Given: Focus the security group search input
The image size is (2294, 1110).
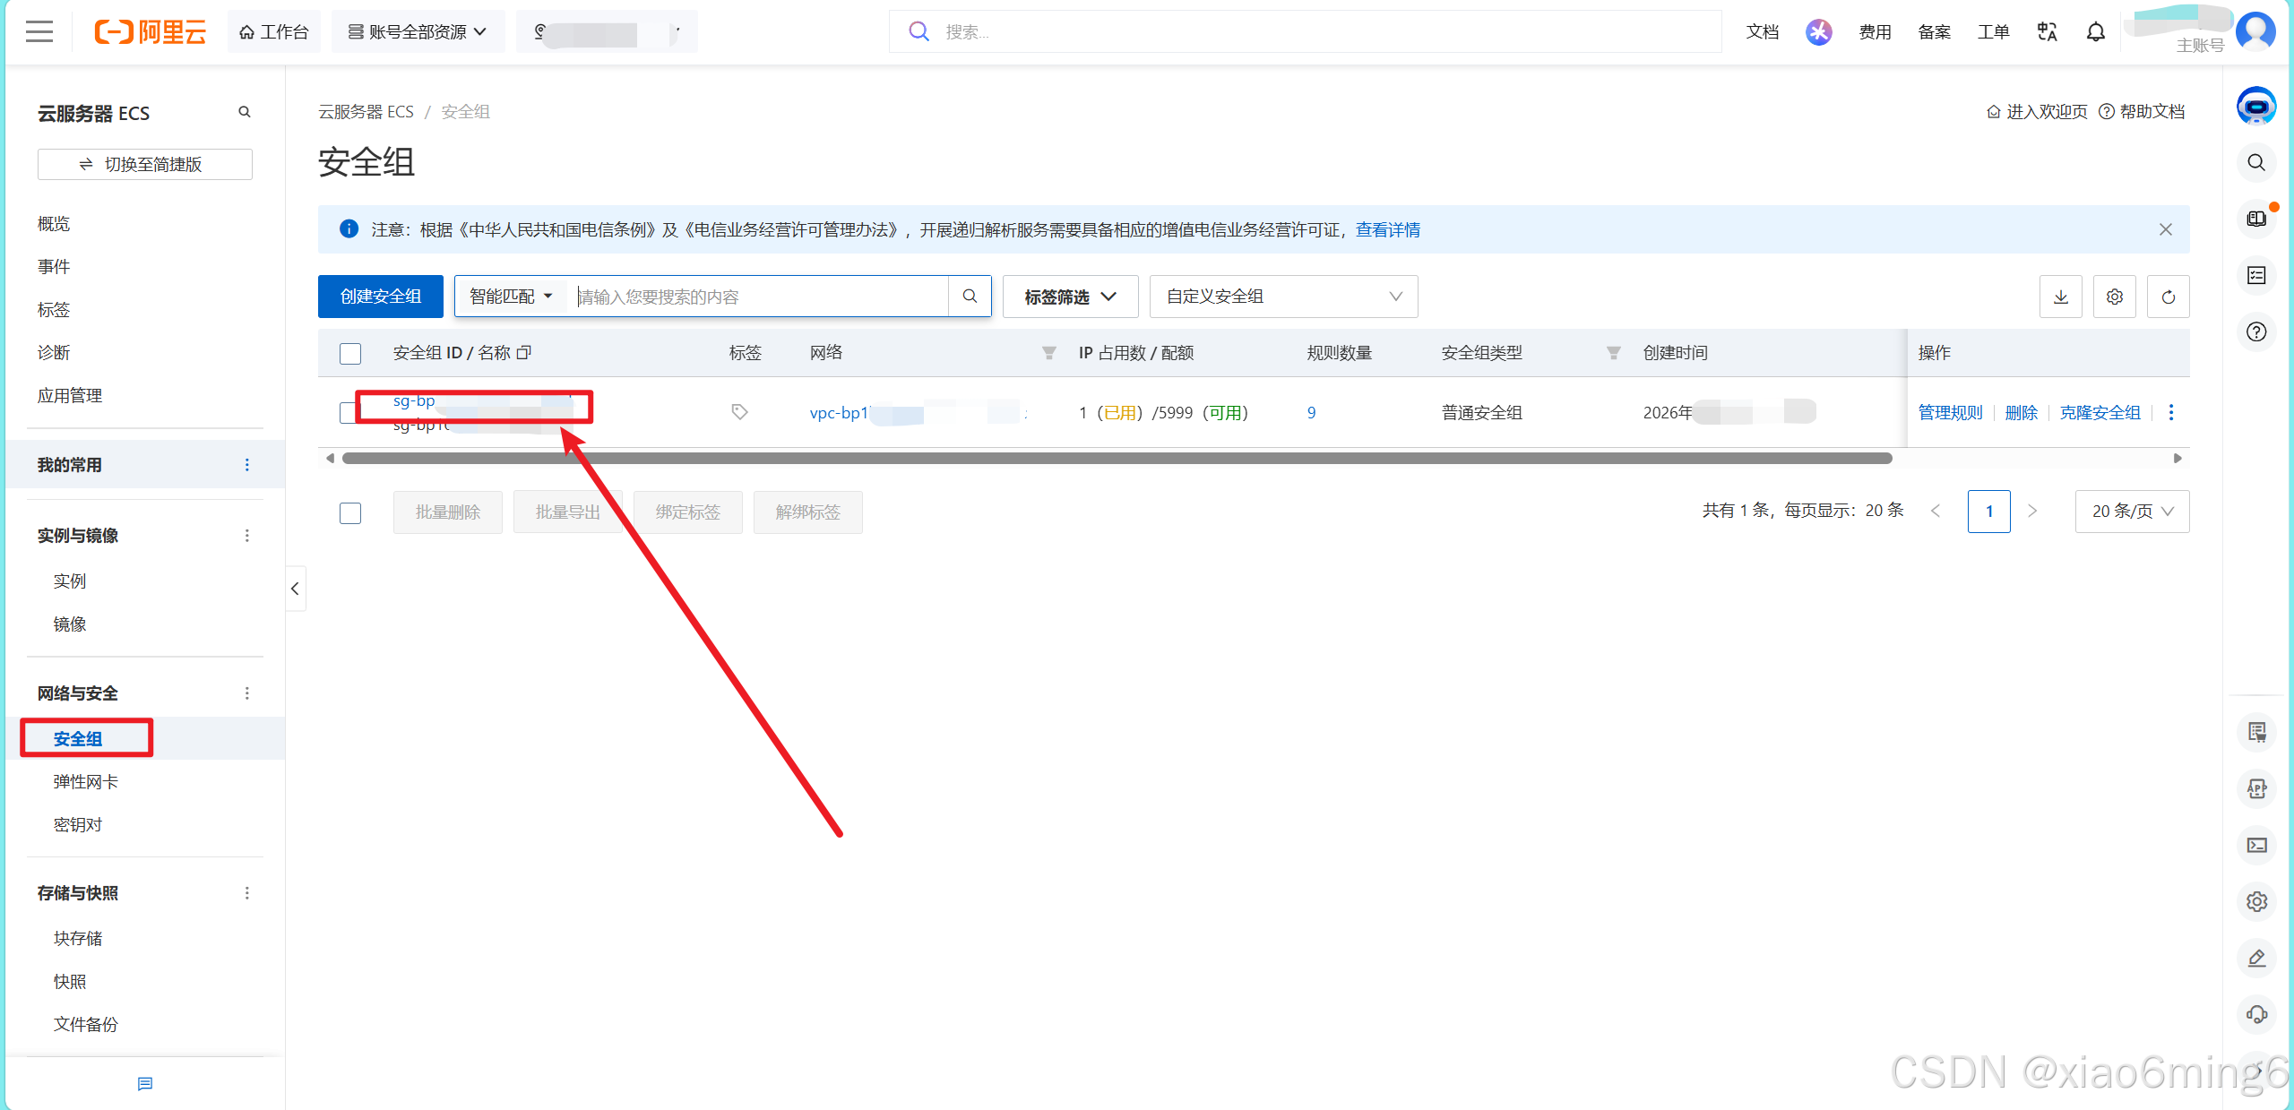Looking at the screenshot, I should pos(760,297).
